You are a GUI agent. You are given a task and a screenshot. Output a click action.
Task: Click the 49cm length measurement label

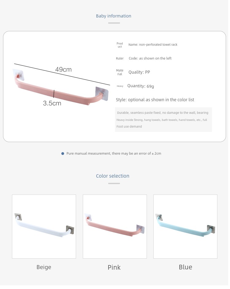click(x=64, y=70)
